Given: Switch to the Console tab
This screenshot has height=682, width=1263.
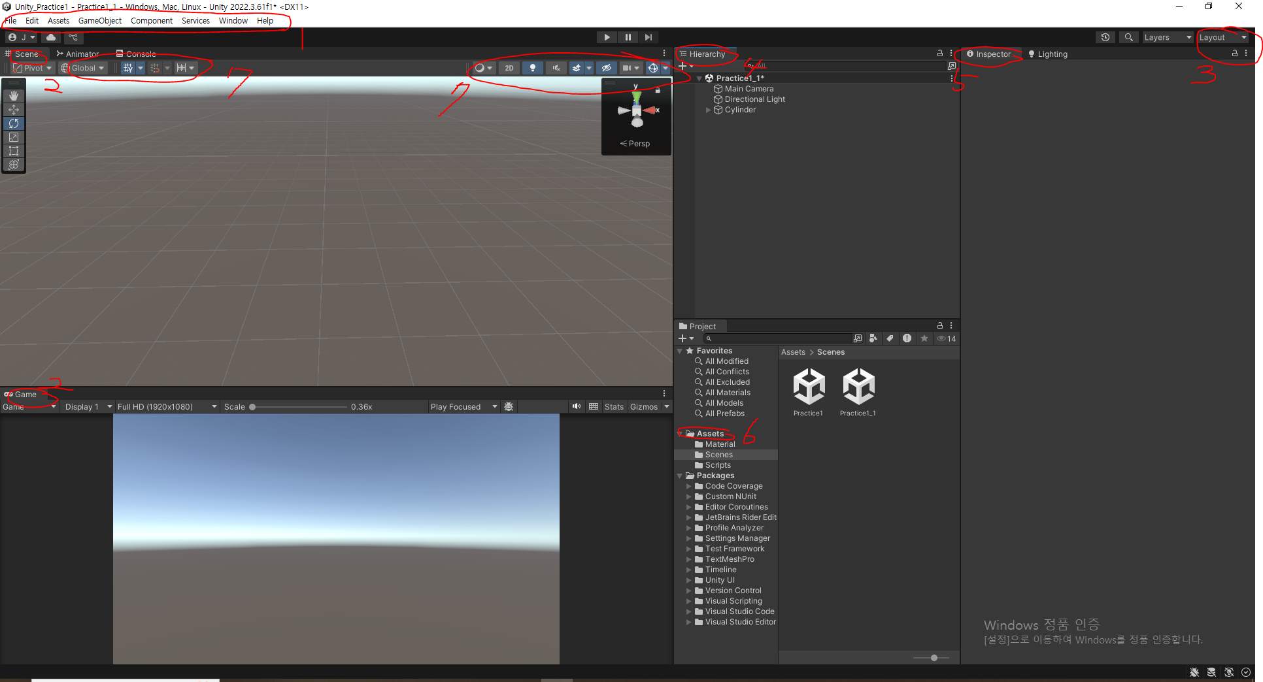Looking at the screenshot, I should pos(136,54).
